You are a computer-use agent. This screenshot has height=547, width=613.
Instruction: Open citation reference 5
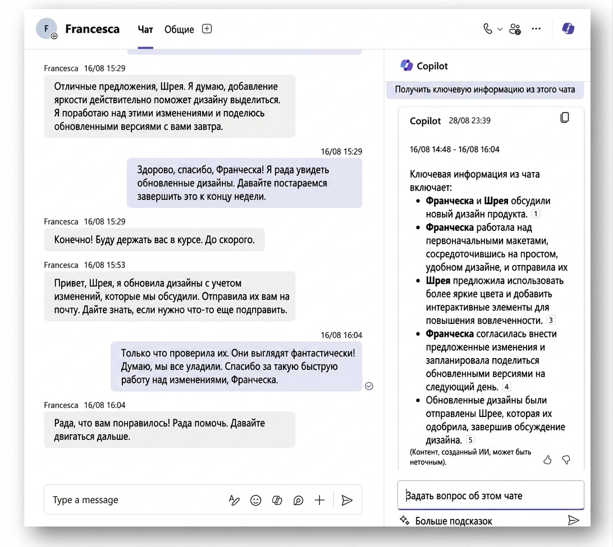pos(470,440)
